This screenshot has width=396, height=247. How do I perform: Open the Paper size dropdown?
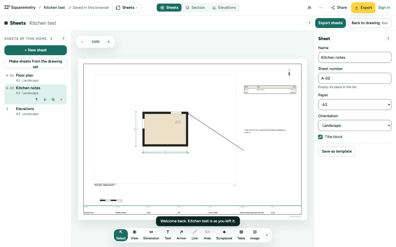click(355, 104)
